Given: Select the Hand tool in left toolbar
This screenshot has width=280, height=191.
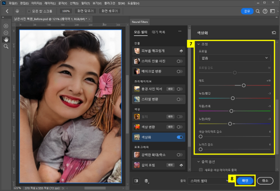Looking at the screenshot, I should [x=6, y=40].
